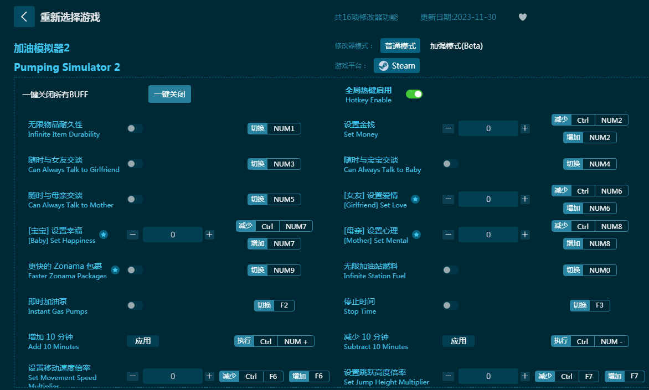649x390 pixels.
Task: Click star icon beside Girlfriend Set Love
Action: [415, 199]
